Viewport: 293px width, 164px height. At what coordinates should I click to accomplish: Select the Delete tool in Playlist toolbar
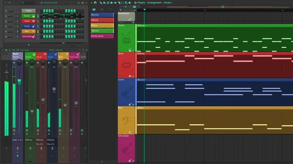tap(108, 3)
